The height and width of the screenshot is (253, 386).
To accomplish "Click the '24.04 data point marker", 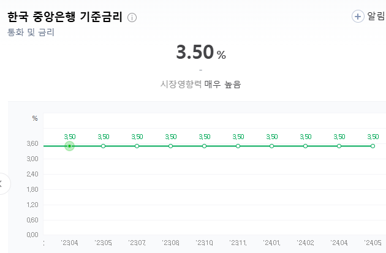I will (339, 146).
